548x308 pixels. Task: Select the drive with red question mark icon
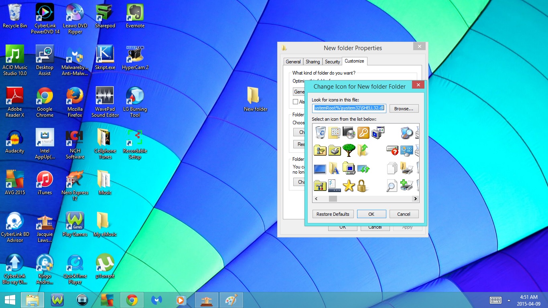[x=392, y=150]
